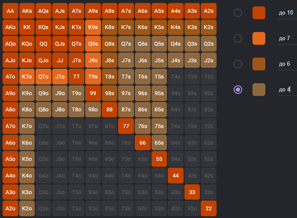Viewport: 297px width, 218px height.
Task: Select the AA hand cell
Action: tap(10, 11)
